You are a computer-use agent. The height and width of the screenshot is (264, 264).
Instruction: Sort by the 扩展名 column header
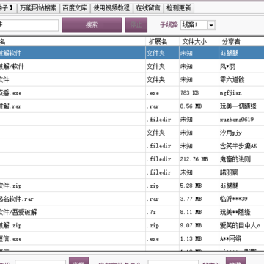158,42
